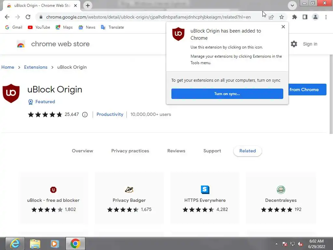This screenshot has height=250, width=333.
Task: Open the Translate bookmark
Action: (x=112, y=27)
